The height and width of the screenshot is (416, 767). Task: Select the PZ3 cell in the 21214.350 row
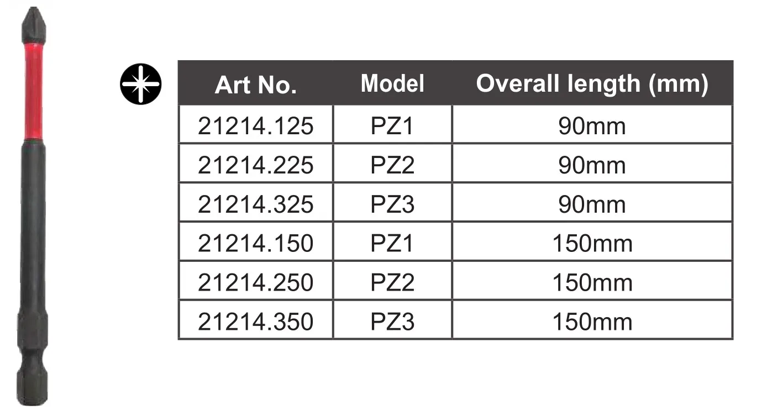(x=392, y=322)
